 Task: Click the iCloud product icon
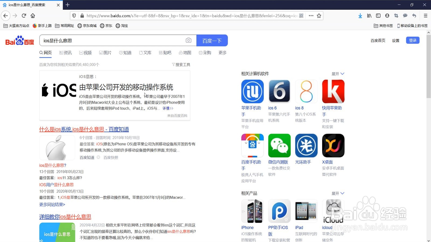click(333, 211)
